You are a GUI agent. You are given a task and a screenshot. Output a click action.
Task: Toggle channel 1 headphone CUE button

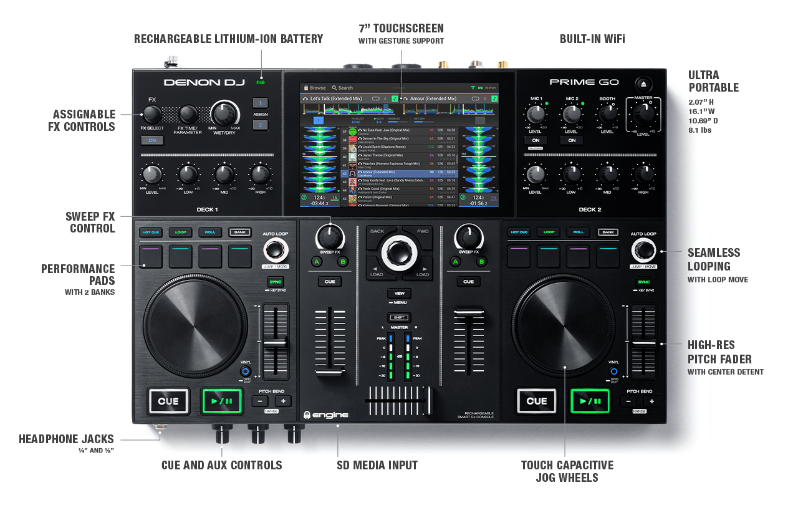330,282
